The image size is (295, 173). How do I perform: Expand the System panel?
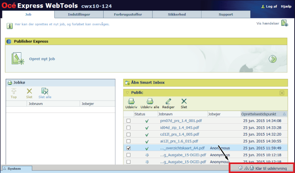pos(17,169)
